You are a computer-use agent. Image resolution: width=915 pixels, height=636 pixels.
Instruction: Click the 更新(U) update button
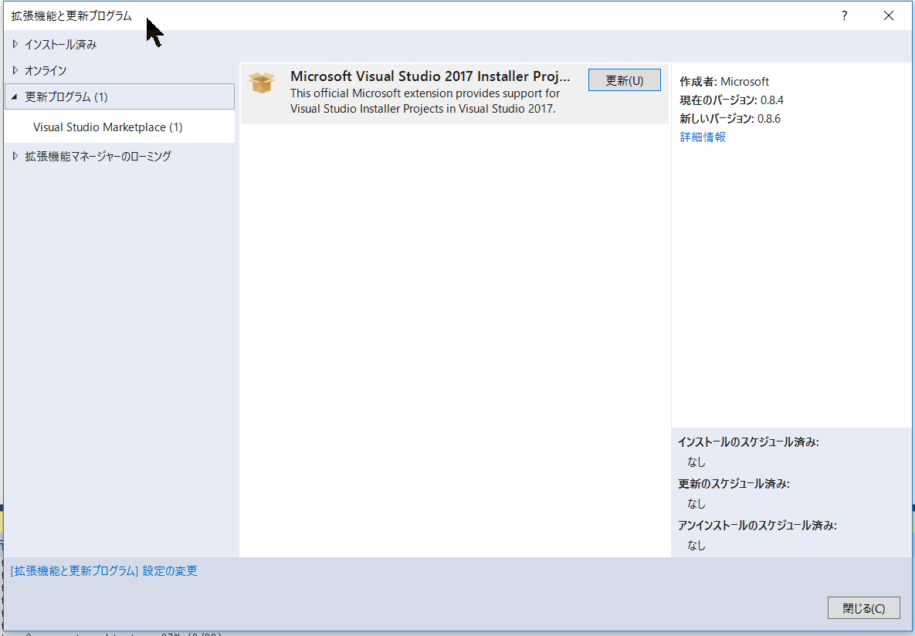click(624, 79)
